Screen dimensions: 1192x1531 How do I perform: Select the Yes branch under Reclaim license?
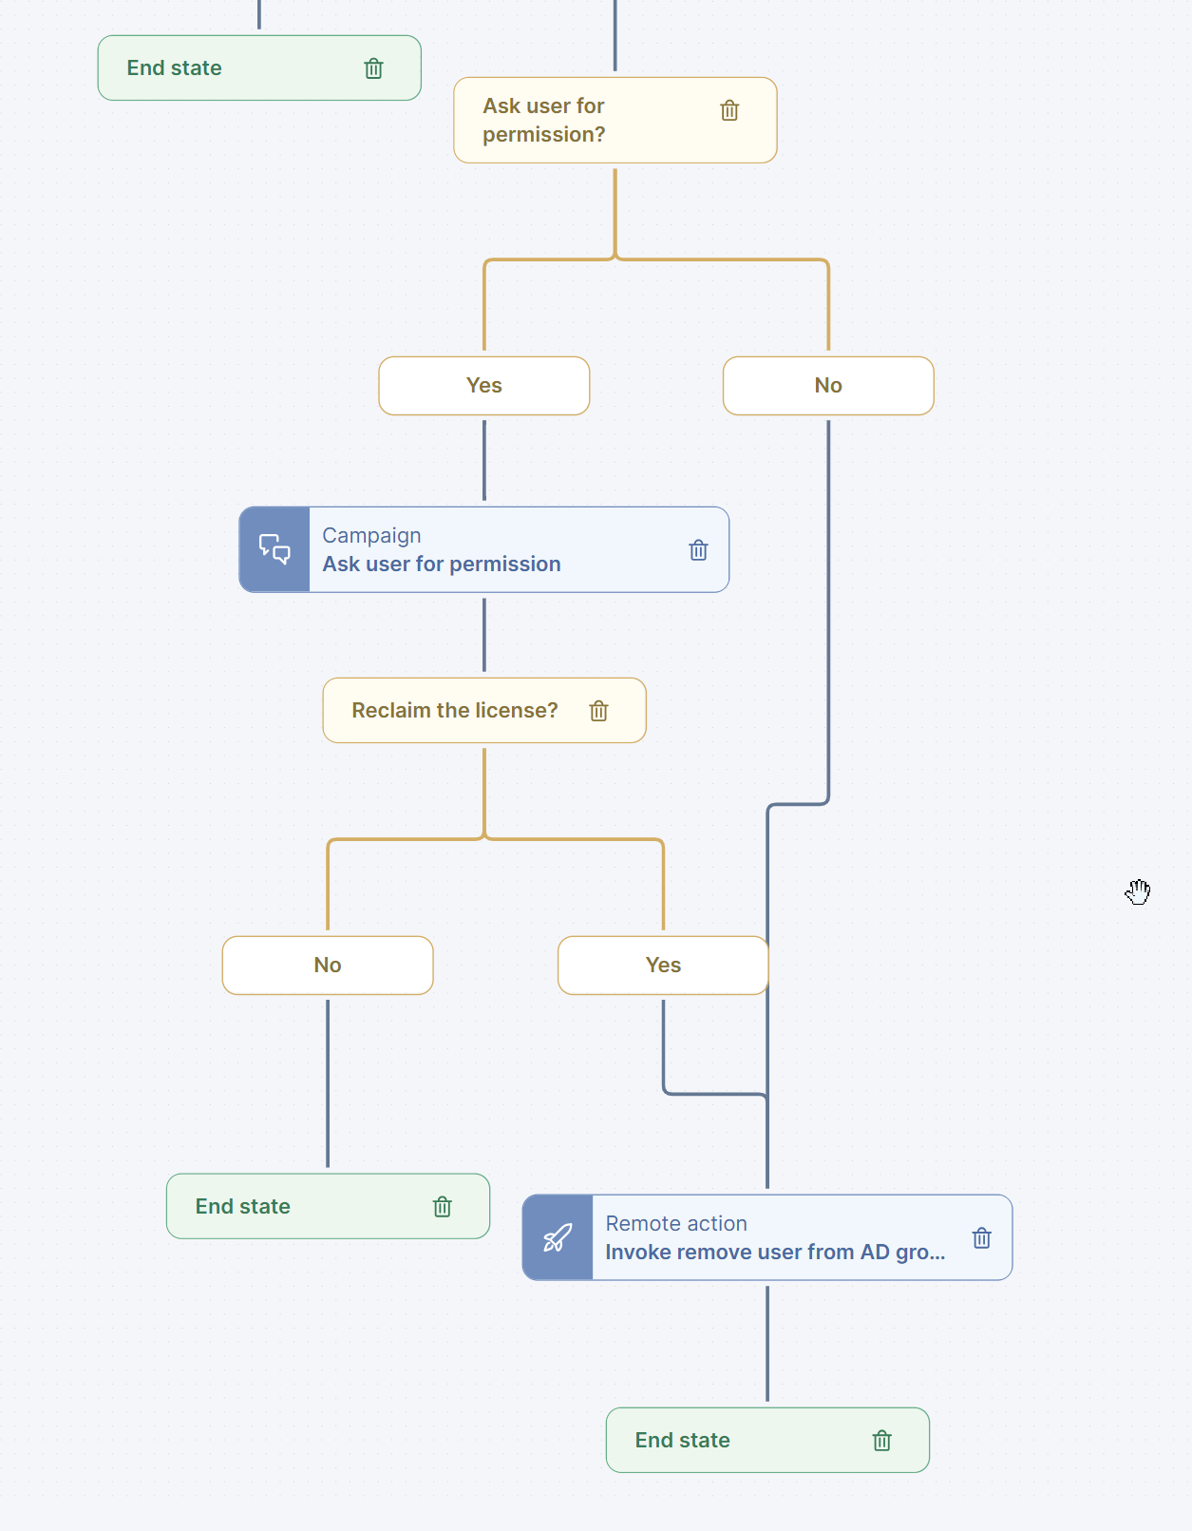tap(663, 966)
